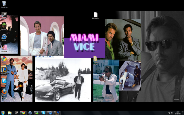184x115 pixels.
Task: Switch to Skype in the taskbar
Action: point(43,113)
